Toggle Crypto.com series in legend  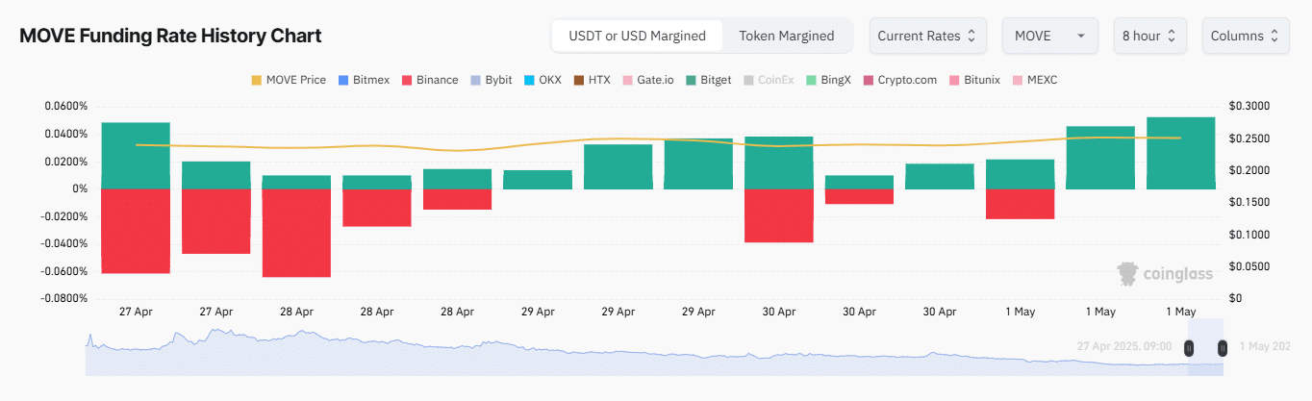(900, 80)
